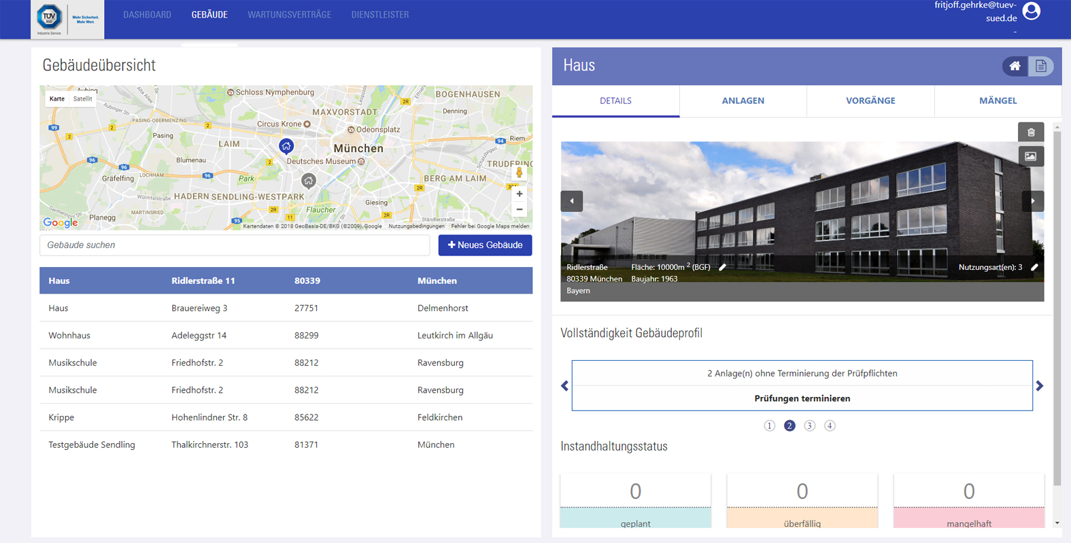Click the Gebäude suchen search field
Image resolution: width=1071 pixels, height=543 pixels.
click(x=235, y=245)
